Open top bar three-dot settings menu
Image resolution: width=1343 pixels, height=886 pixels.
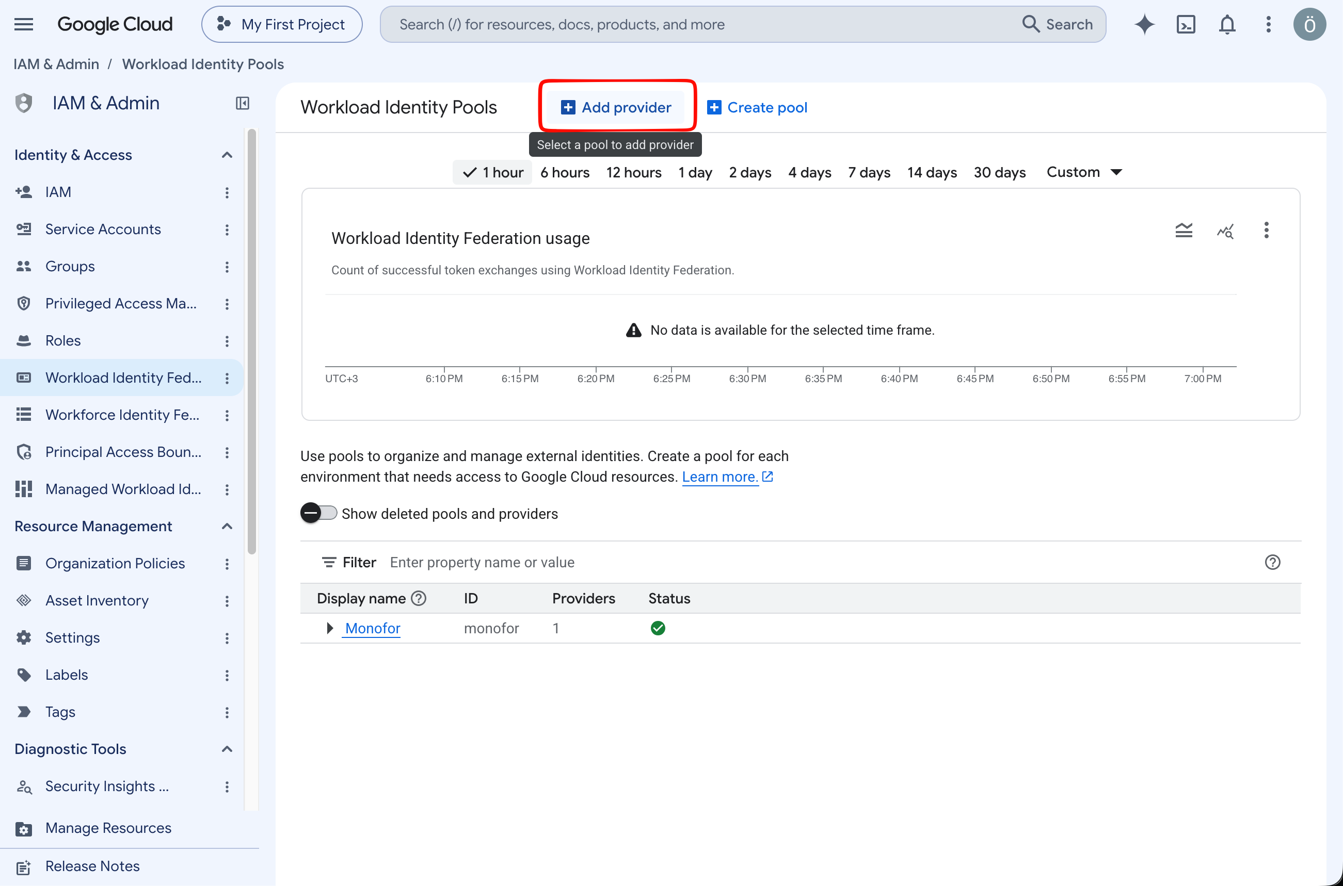tap(1268, 24)
